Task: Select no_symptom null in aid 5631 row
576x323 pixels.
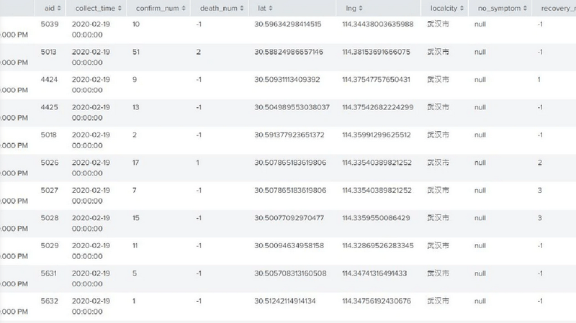Action: point(480,273)
